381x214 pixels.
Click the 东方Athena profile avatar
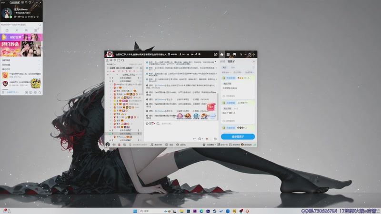7,13
